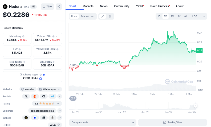Select the blue shield wallet icon
211x127 pixels.
35,118
